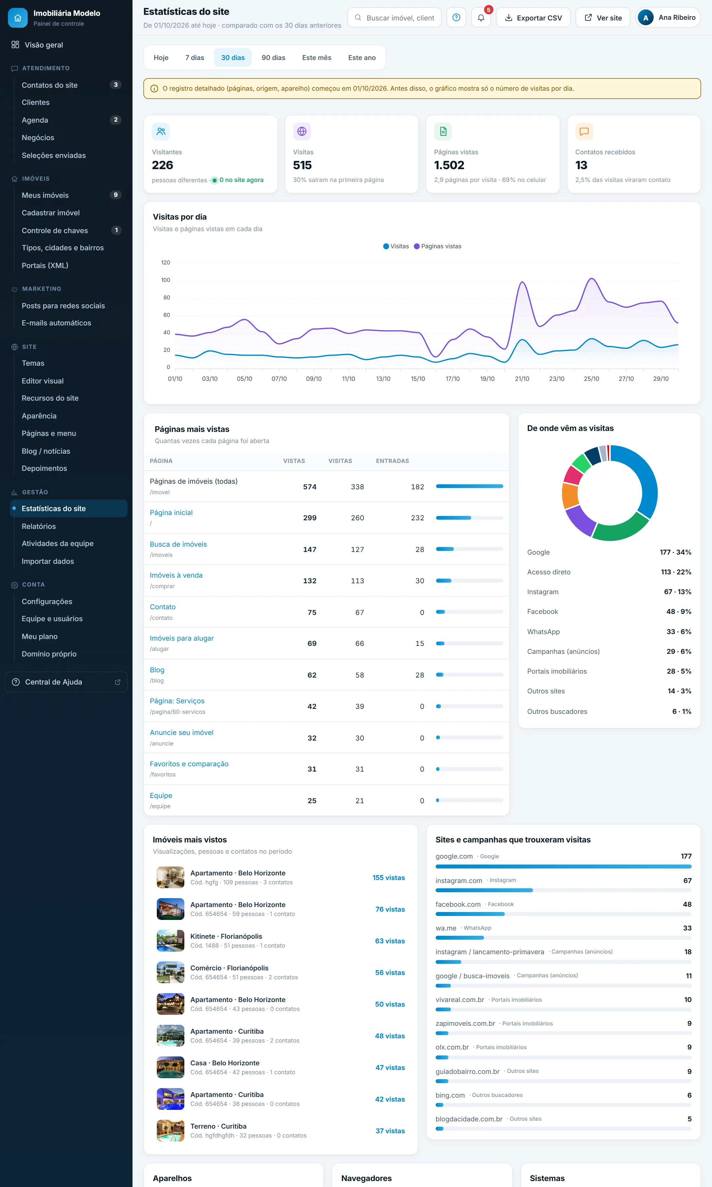Click the help question mark icon in header

[456, 17]
